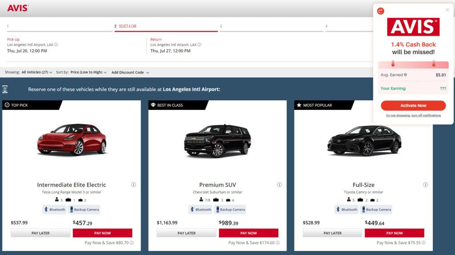Open info for Intermediate Elite Electric
The height and width of the screenshot is (255, 455).
(x=133, y=184)
